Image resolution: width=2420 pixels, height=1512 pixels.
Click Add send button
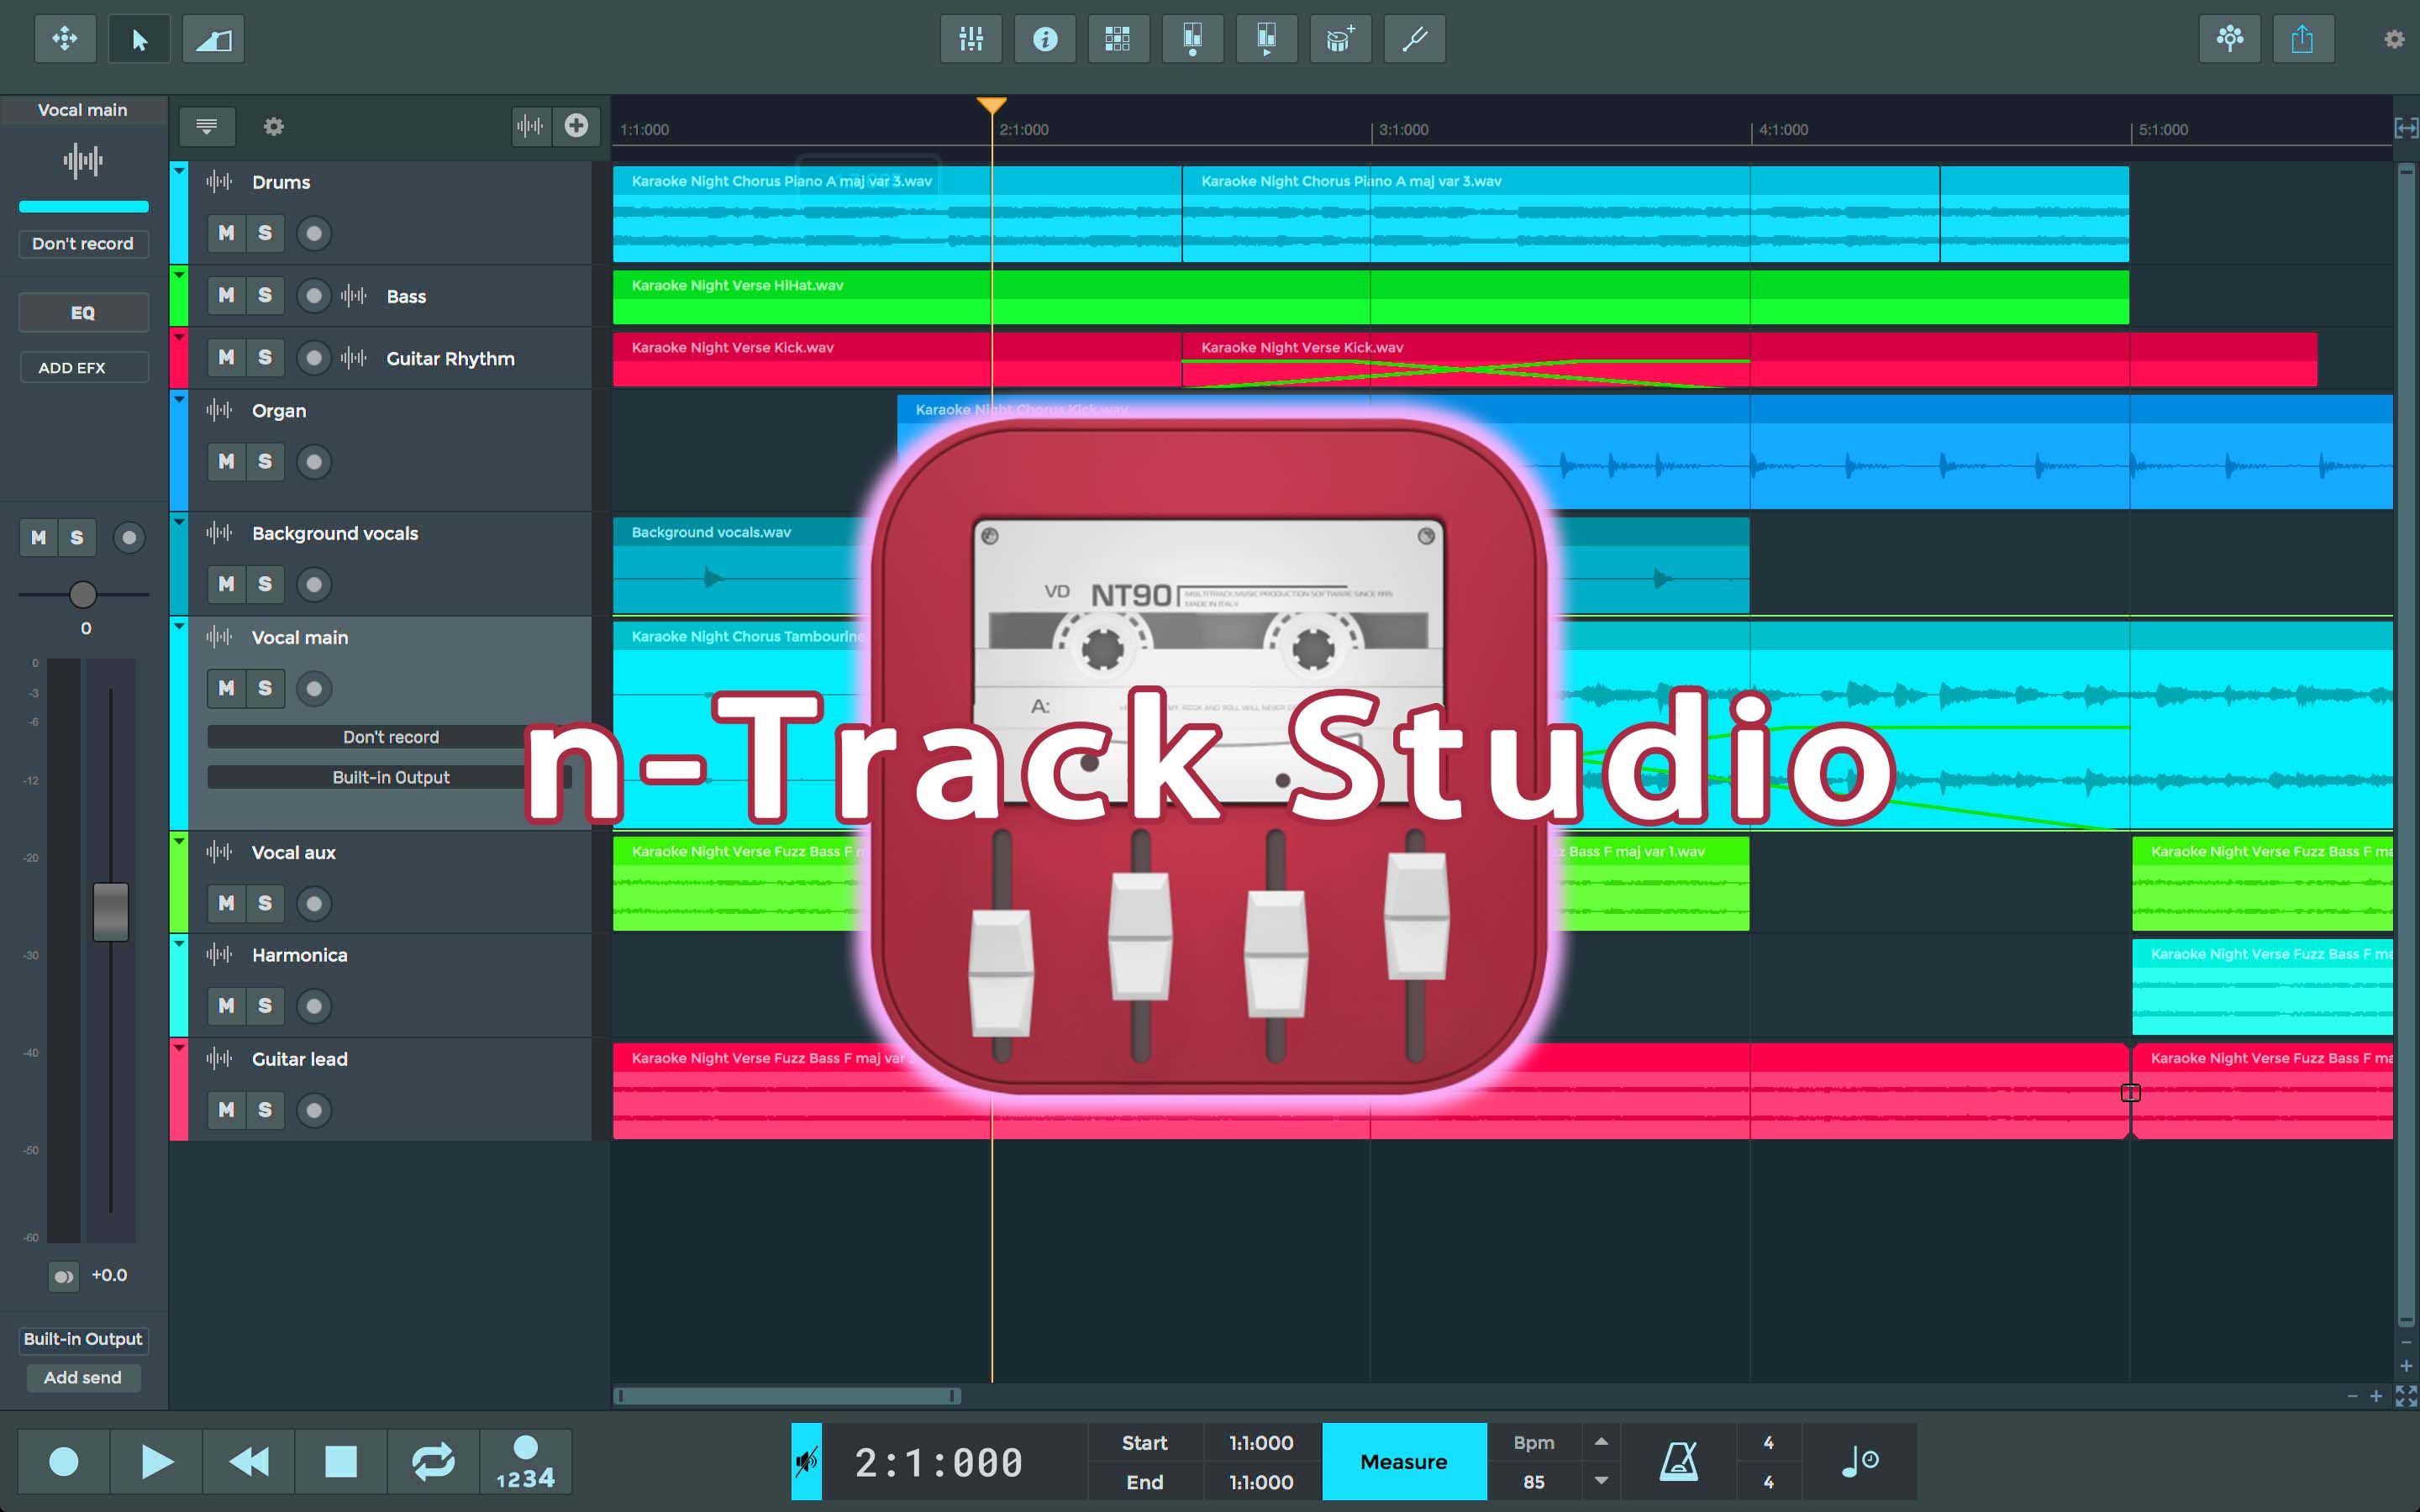(x=83, y=1378)
